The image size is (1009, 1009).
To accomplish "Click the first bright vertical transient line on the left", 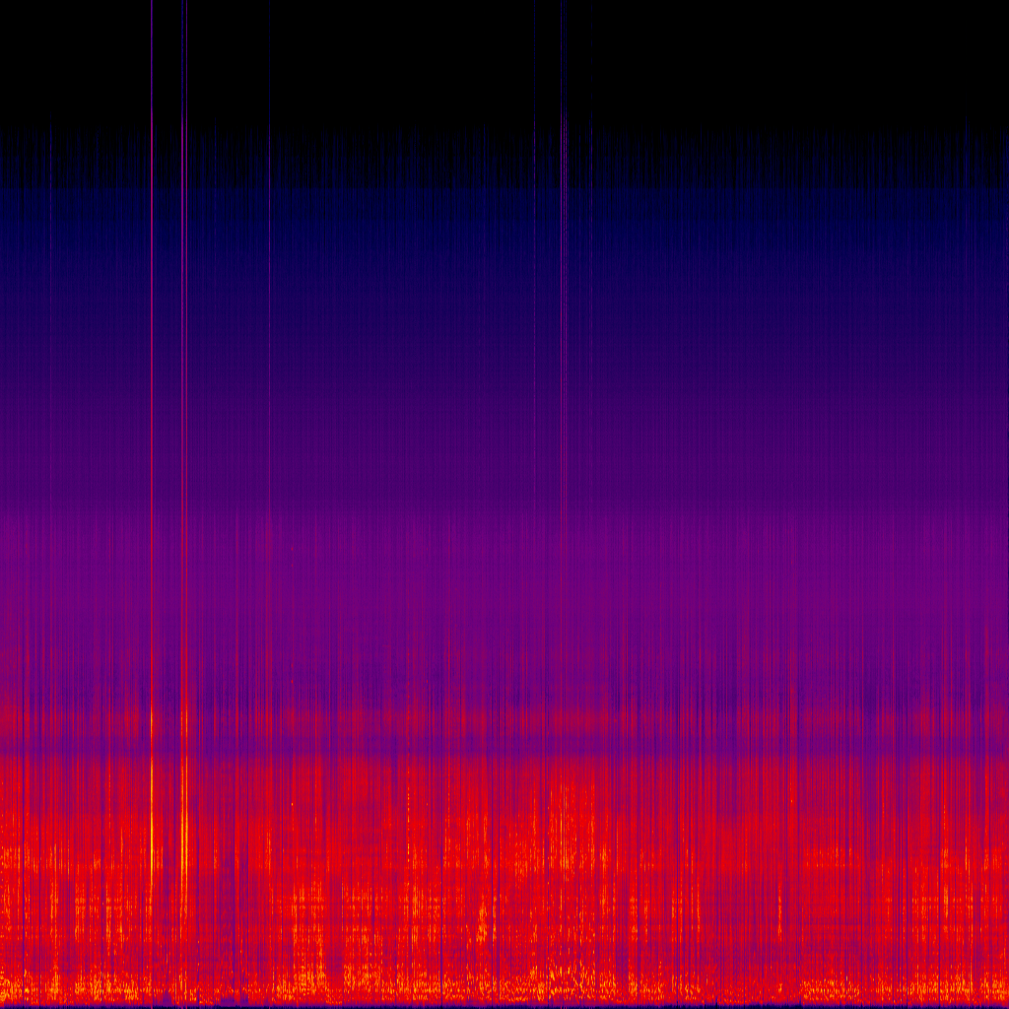I will click(152, 394).
